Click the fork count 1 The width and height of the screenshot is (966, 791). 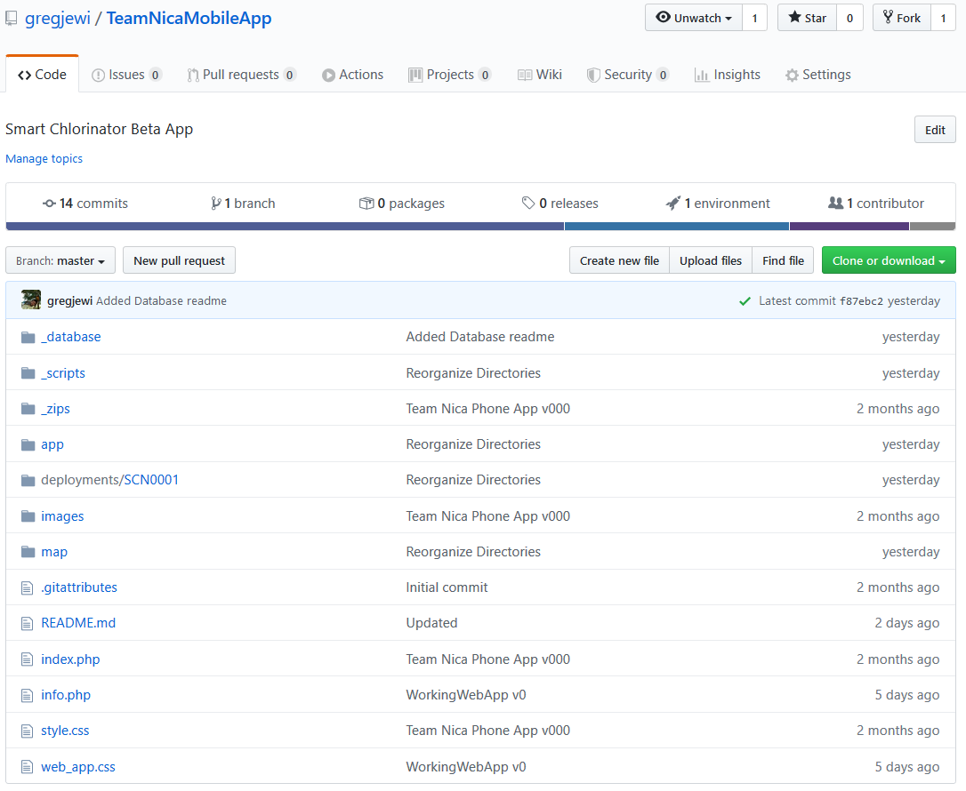[x=943, y=18]
